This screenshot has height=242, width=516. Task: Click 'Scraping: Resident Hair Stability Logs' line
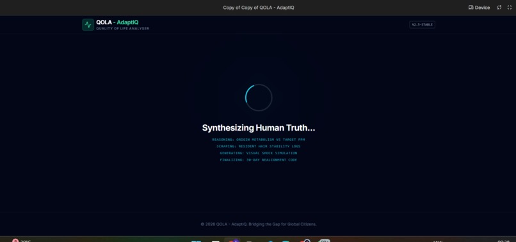click(x=259, y=146)
